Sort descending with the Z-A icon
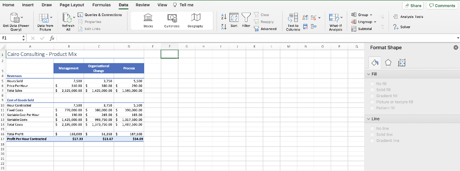The image size is (460, 171). point(224,27)
